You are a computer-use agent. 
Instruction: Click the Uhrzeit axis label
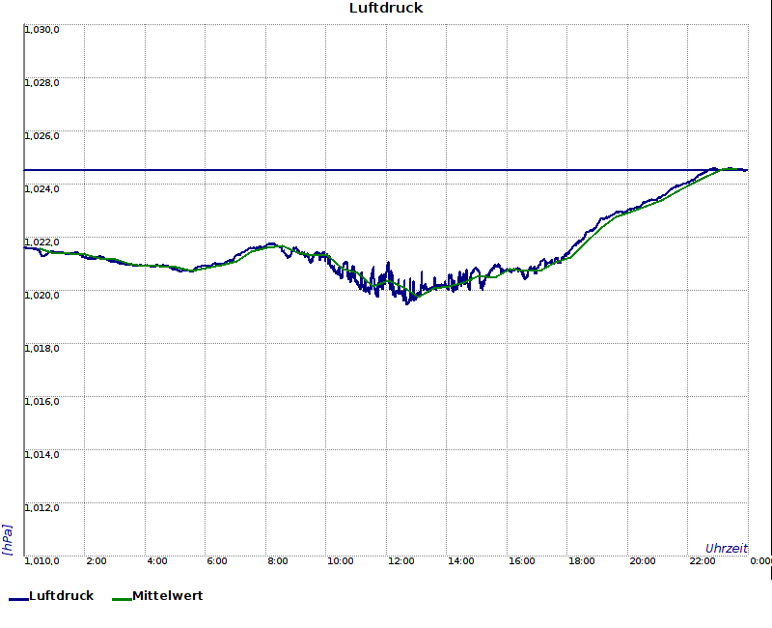727,548
